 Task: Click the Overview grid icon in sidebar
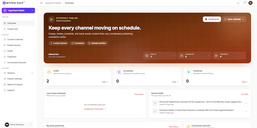(x=5, y=23)
